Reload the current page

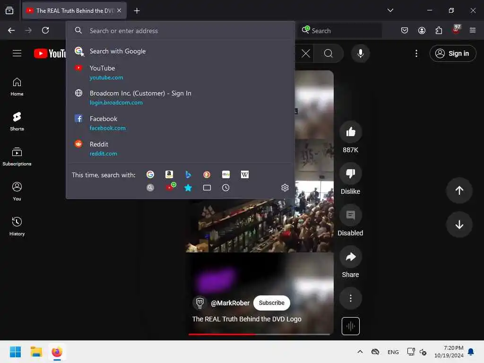[x=45, y=30]
